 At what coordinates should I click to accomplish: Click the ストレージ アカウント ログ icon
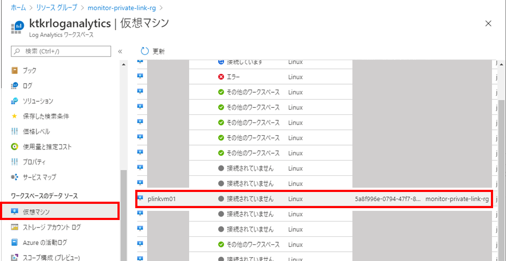(15, 227)
